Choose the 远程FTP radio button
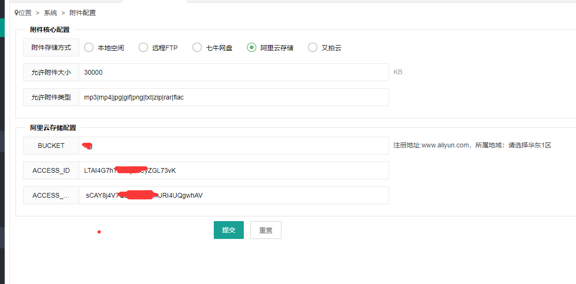576x284 pixels. click(143, 47)
